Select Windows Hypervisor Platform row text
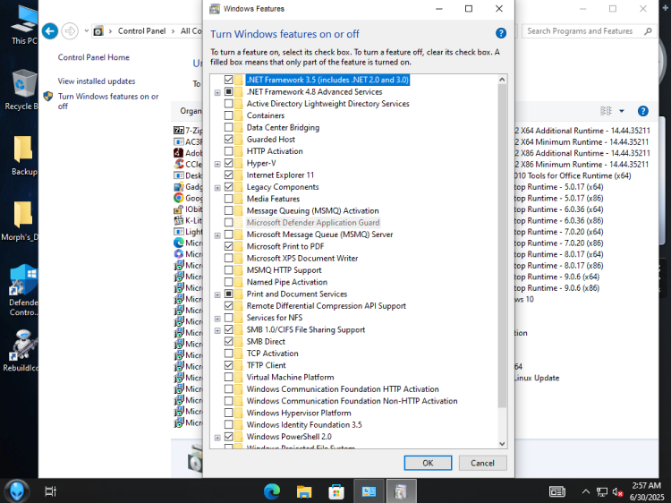 299,413
